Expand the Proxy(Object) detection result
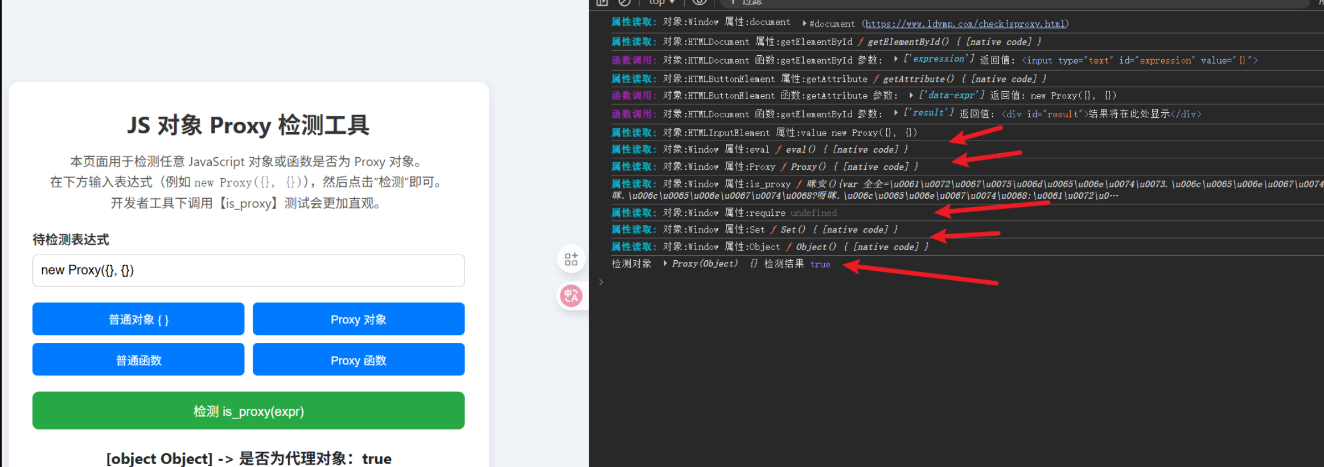This screenshot has width=1324, height=467. point(665,264)
